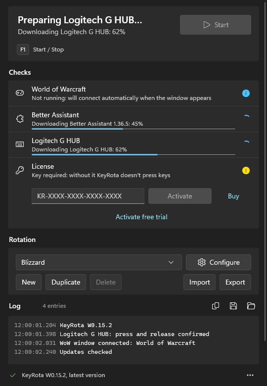The image size is (267, 386).
Task: Click the World of Warcraft gamepad icon
Action: (x=20, y=93)
